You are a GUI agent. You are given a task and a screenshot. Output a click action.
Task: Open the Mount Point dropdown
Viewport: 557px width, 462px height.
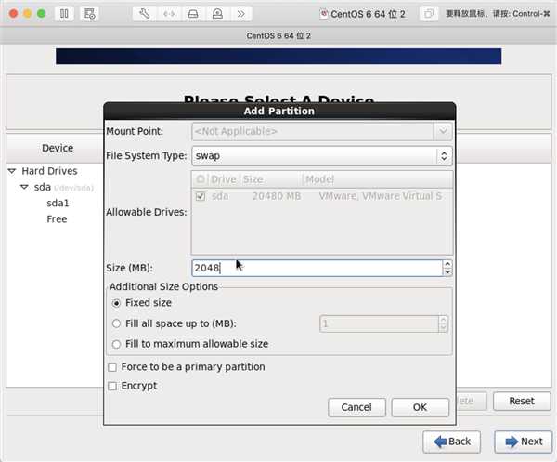pos(443,131)
